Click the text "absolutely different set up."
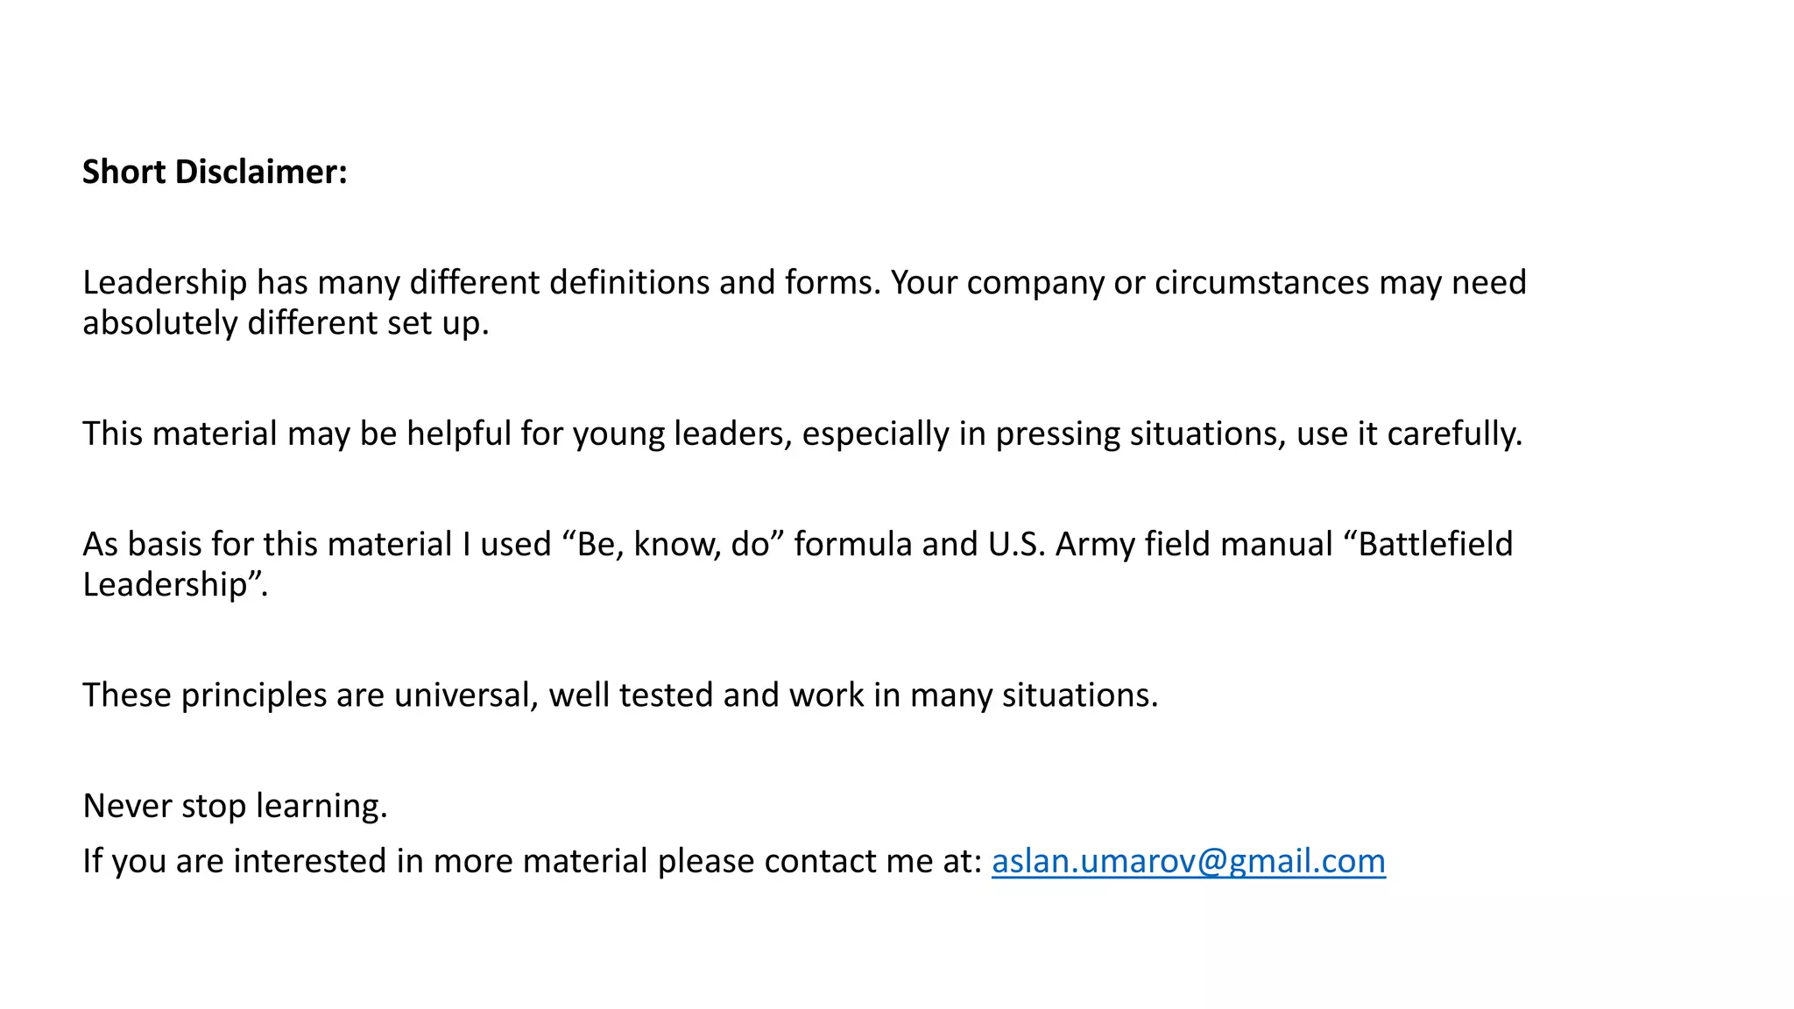Screen dimensions: 1794x1009 [286, 323]
